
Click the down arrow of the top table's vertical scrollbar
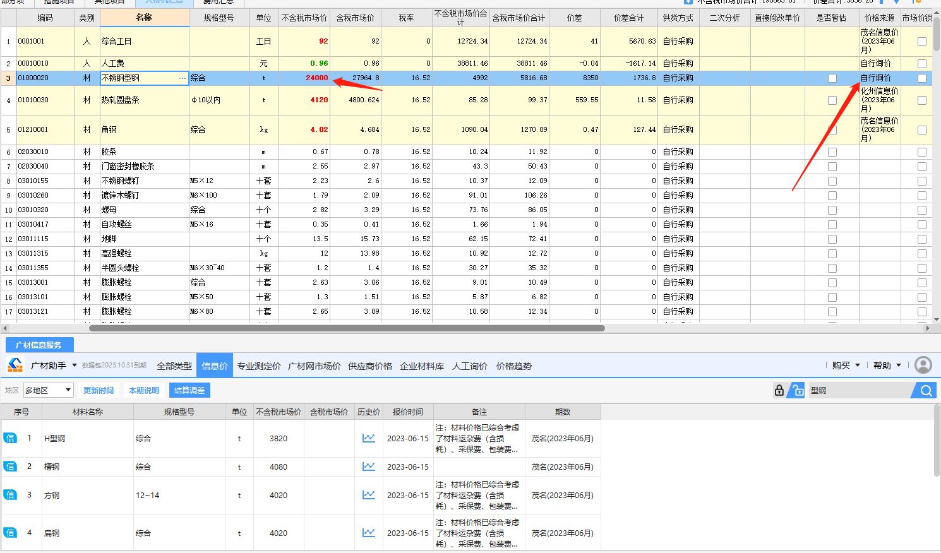[937, 319]
